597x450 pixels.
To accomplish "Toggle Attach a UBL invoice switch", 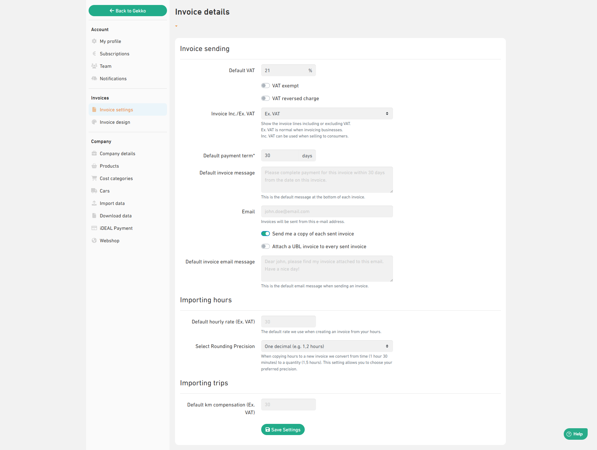I will click(265, 246).
